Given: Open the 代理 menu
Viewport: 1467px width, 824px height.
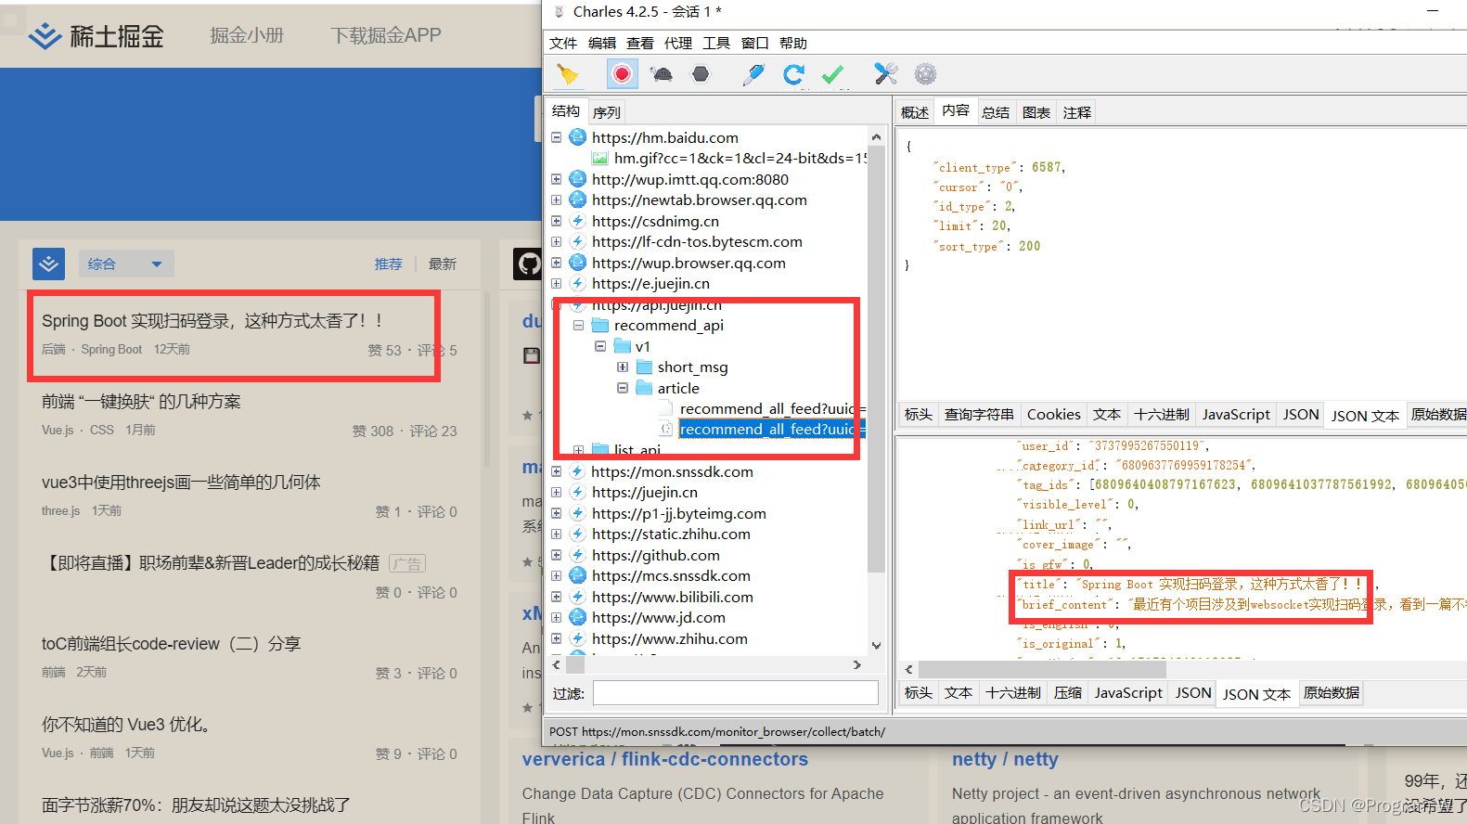Looking at the screenshot, I should click(678, 43).
